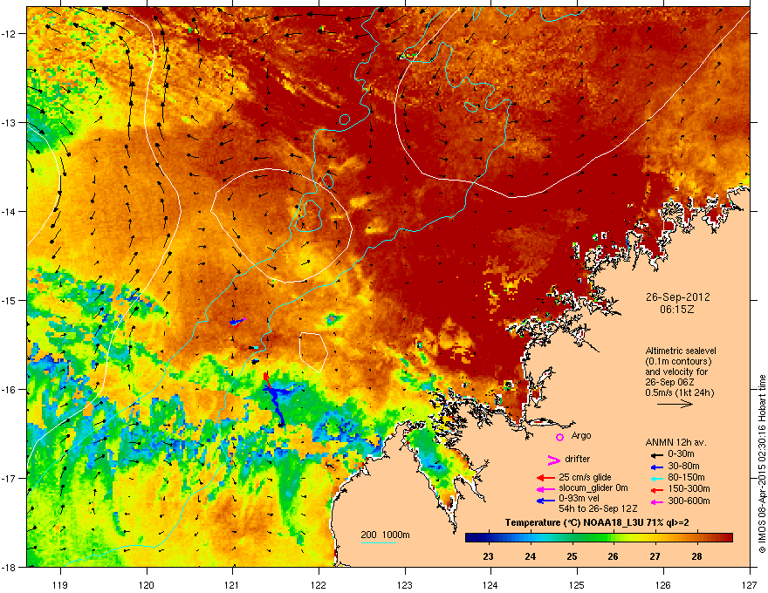Click latitude label -15 on y-axis
Screen dimensions: 768x593
click(x=10, y=300)
